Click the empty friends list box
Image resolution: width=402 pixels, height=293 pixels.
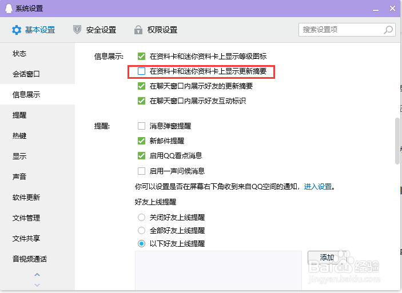point(218,271)
